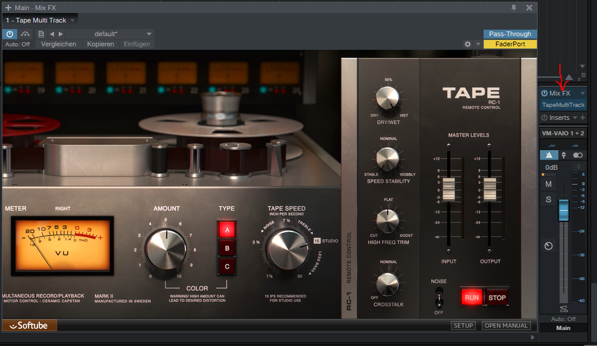Screen dimensions: 597x346
Task: Click the plus icon beside Main Mix FX title
Action: click(8, 8)
